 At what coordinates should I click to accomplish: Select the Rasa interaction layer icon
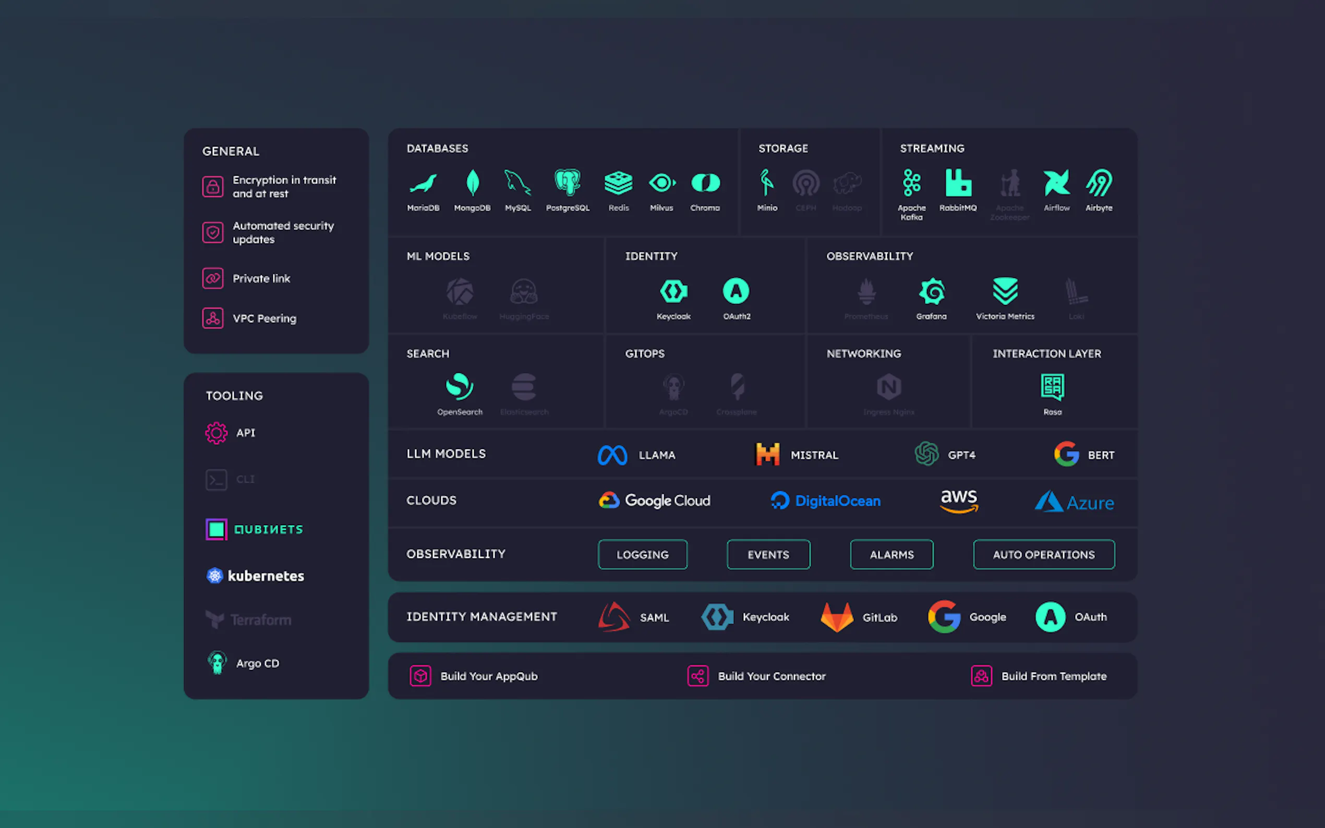(x=1052, y=386)
